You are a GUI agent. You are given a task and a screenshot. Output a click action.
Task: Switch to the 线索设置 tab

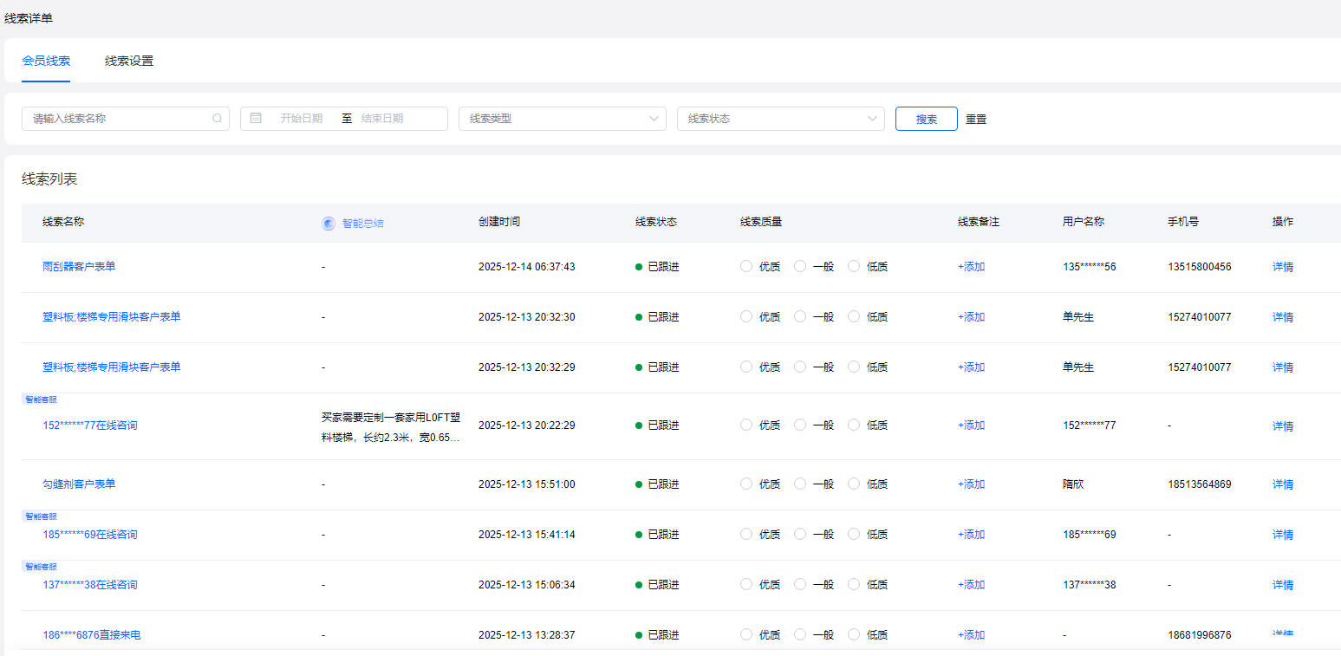129,61
